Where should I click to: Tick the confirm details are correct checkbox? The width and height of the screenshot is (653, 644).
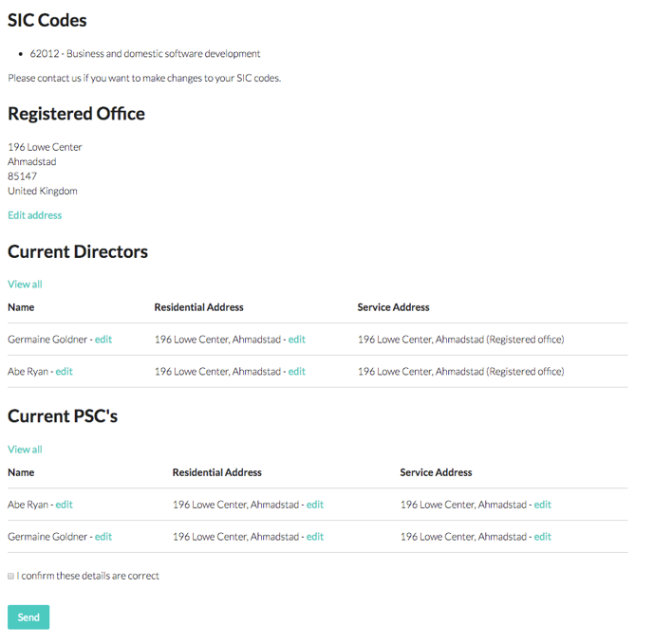(x=10, y=576)
